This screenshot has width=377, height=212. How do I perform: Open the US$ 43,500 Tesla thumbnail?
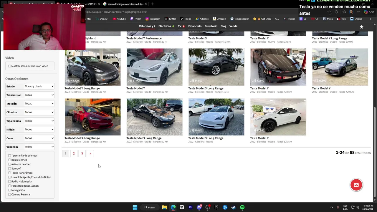tap(92, 67)
